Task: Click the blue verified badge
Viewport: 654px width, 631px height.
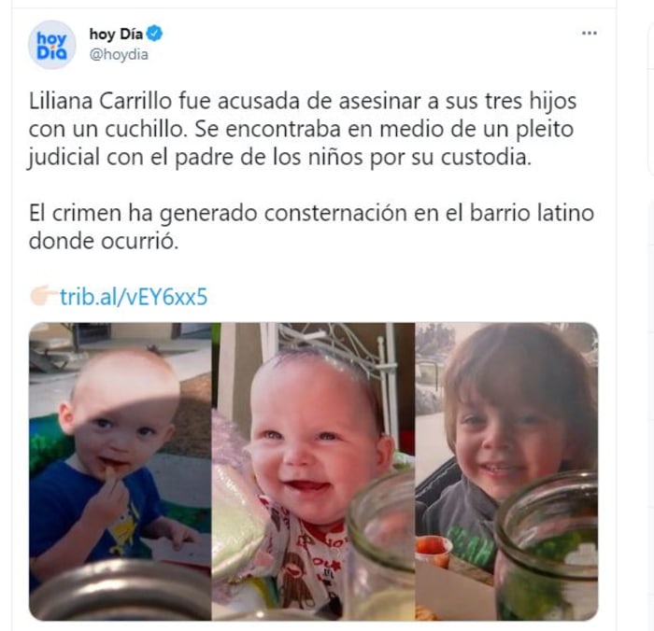Action: (x=155, y=34)
